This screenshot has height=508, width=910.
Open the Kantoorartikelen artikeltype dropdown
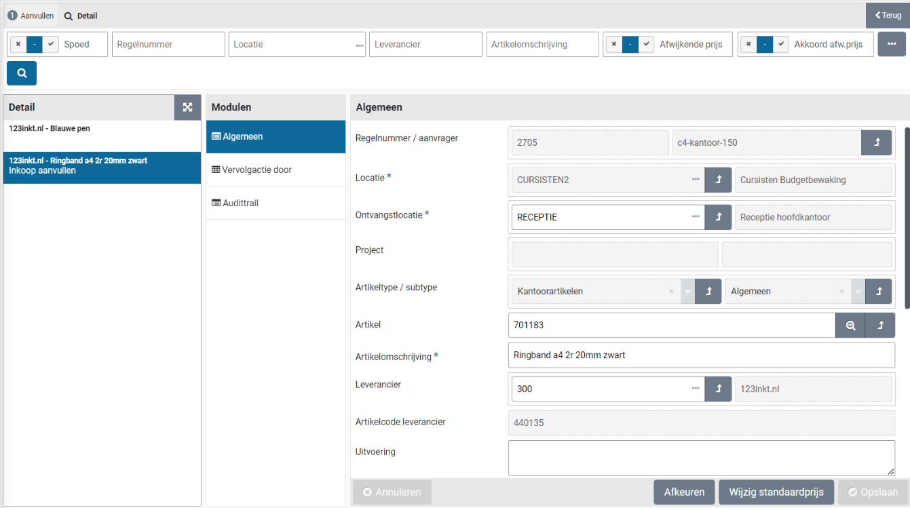(x=687, y=291)
